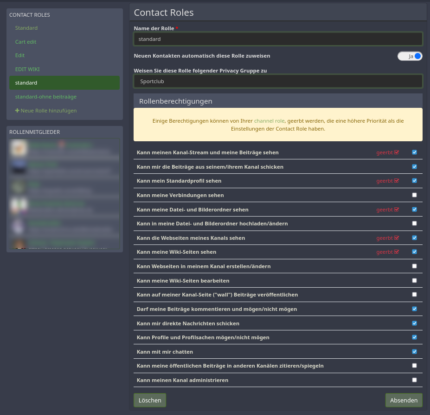Click the geerbt icon next to Standardprofil sehen
This screenshot has width=430, height=415.
tap(397, 181)
